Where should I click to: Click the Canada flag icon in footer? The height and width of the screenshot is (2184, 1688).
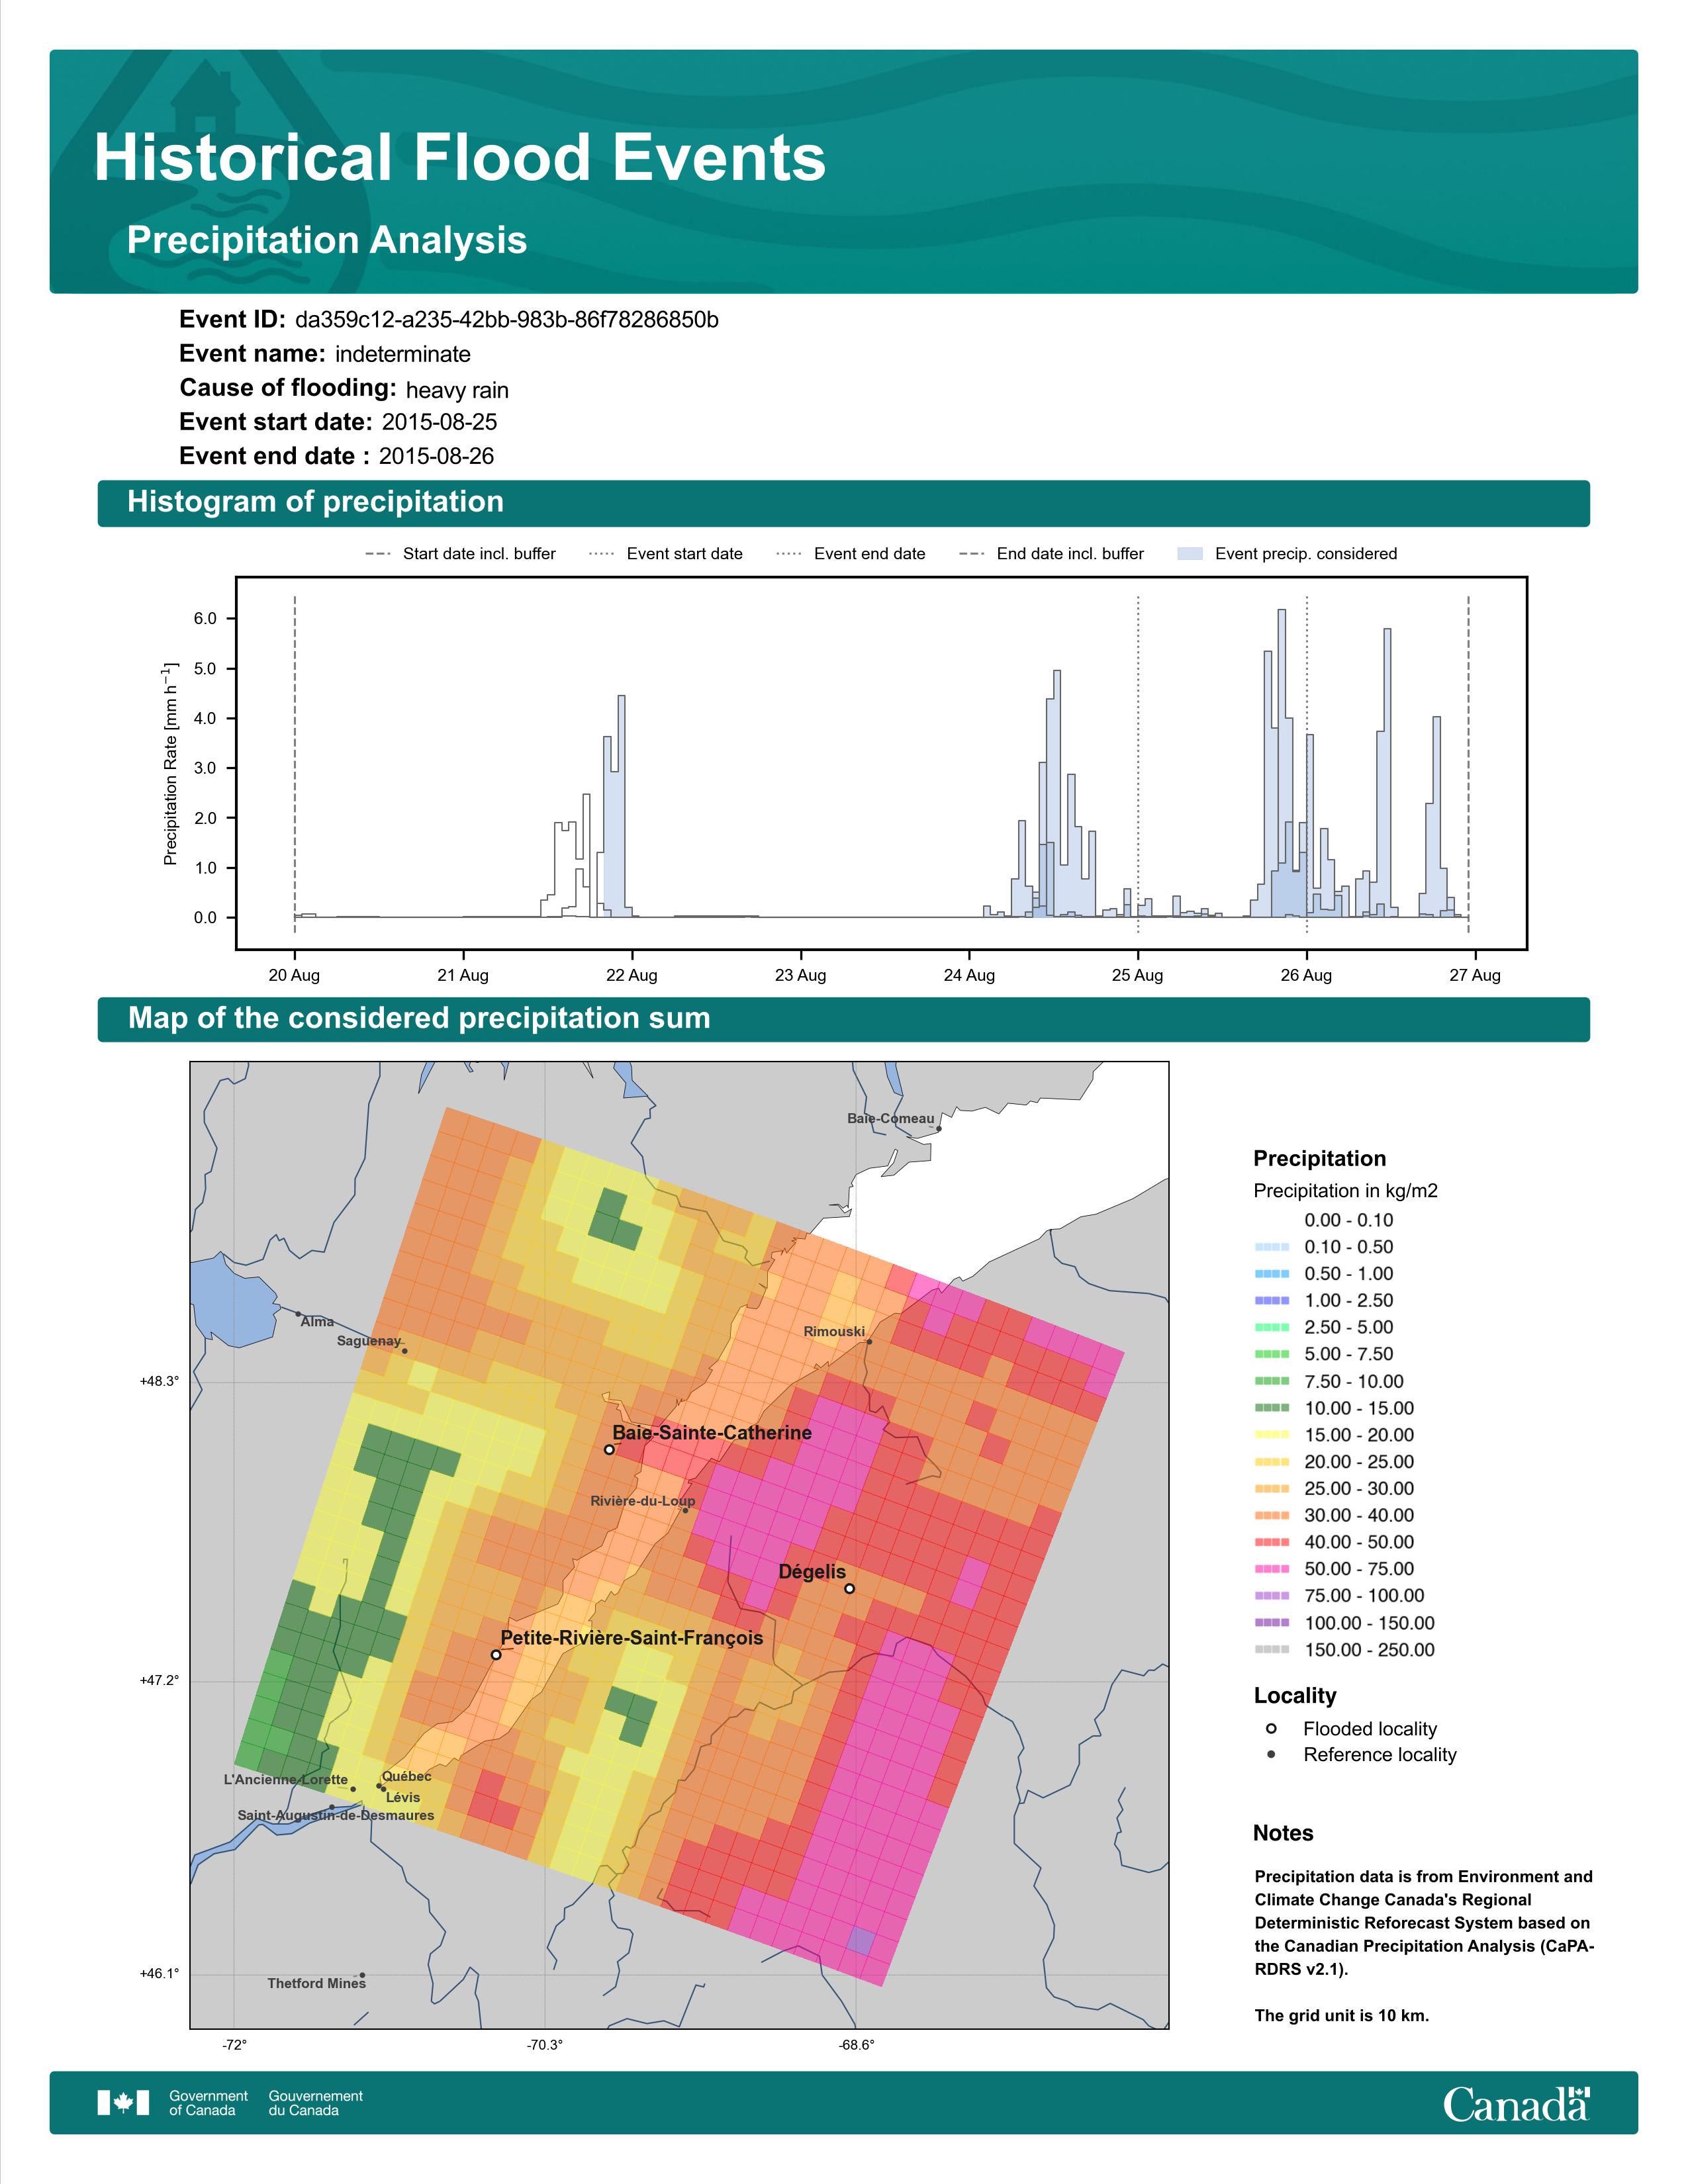tap(123, 2102)
